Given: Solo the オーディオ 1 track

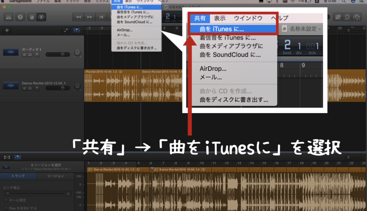Looking at the screenshot, I should 30,55.
